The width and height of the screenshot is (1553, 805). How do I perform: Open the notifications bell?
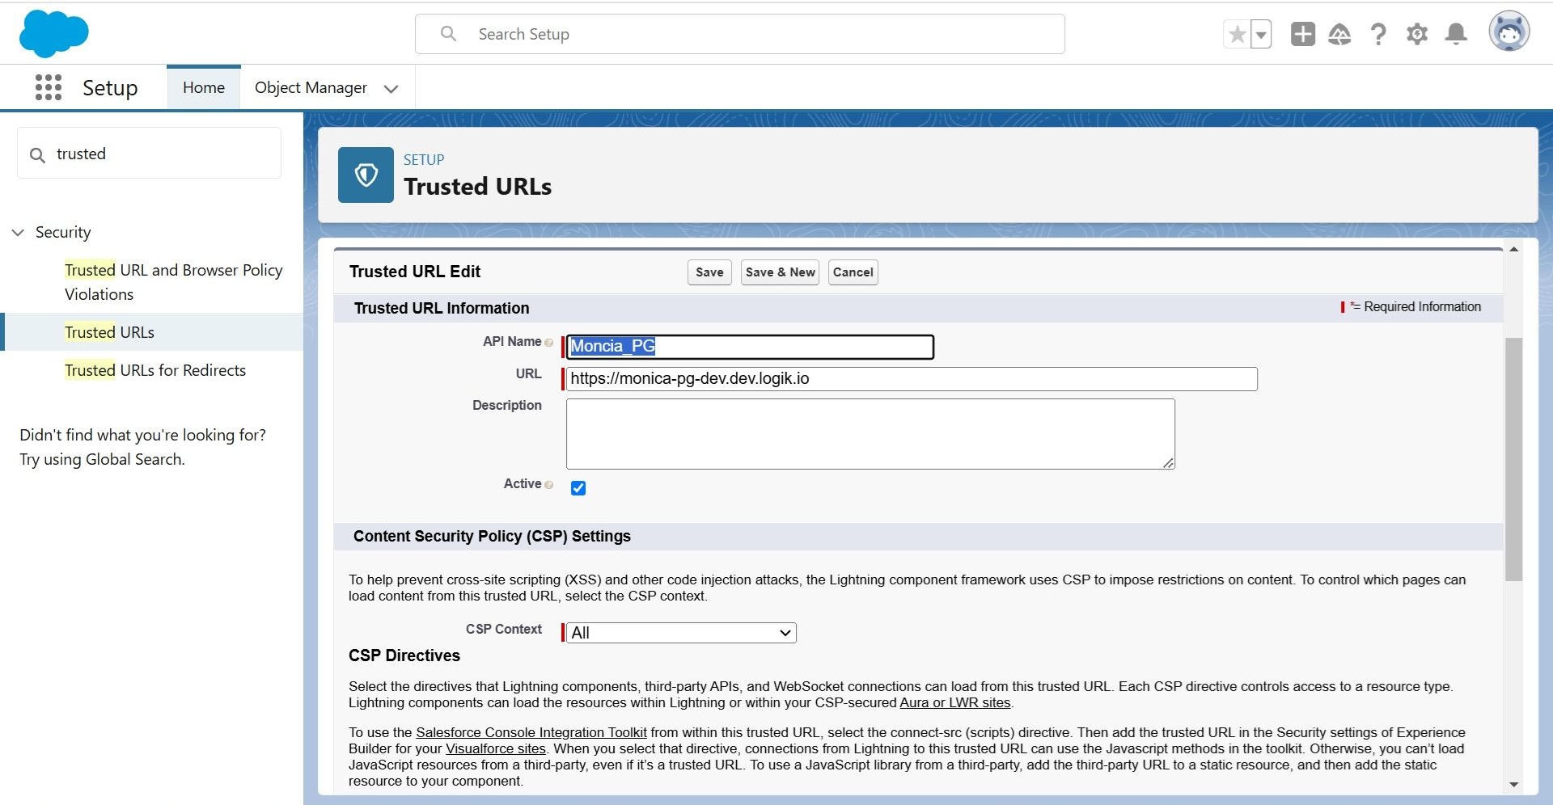tap(1456, 34)
